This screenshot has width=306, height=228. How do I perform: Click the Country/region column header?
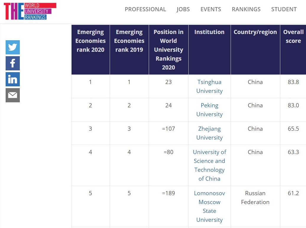[255, 32]
